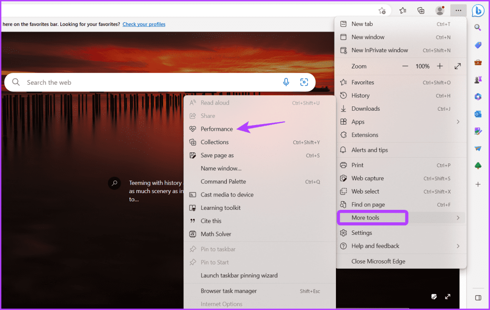The image size is (490, 310).
Task: Click the Teeming with history image caption
Action: point(156,191)
